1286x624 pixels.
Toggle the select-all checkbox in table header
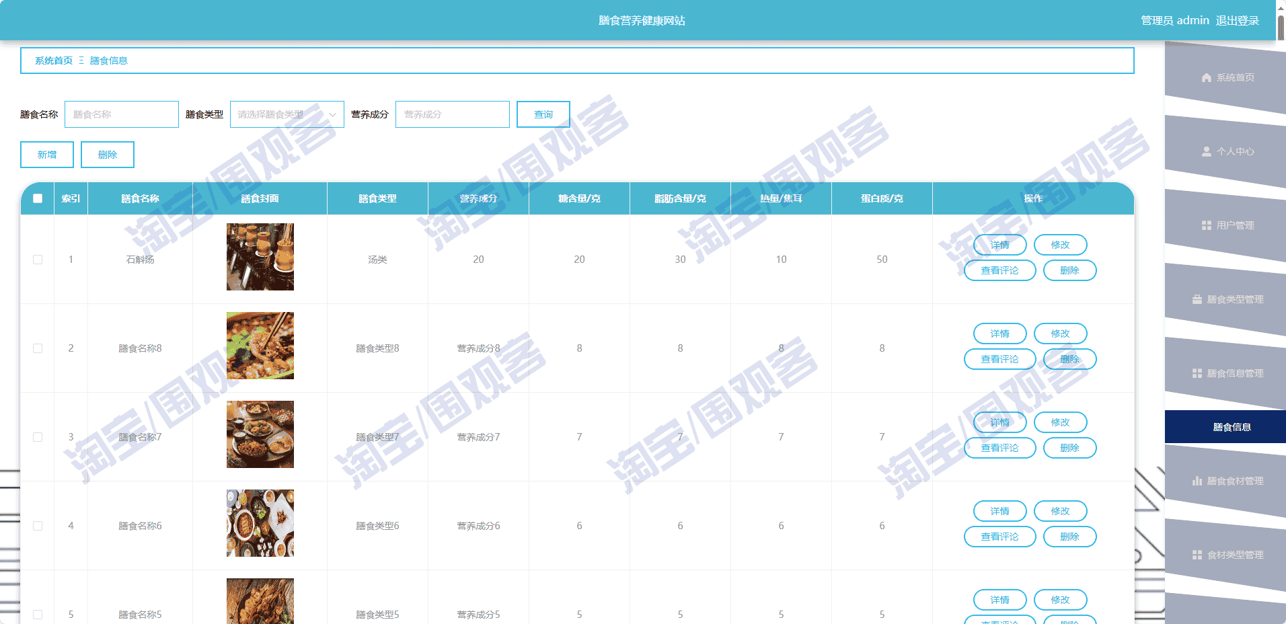(x=38, y=198)
